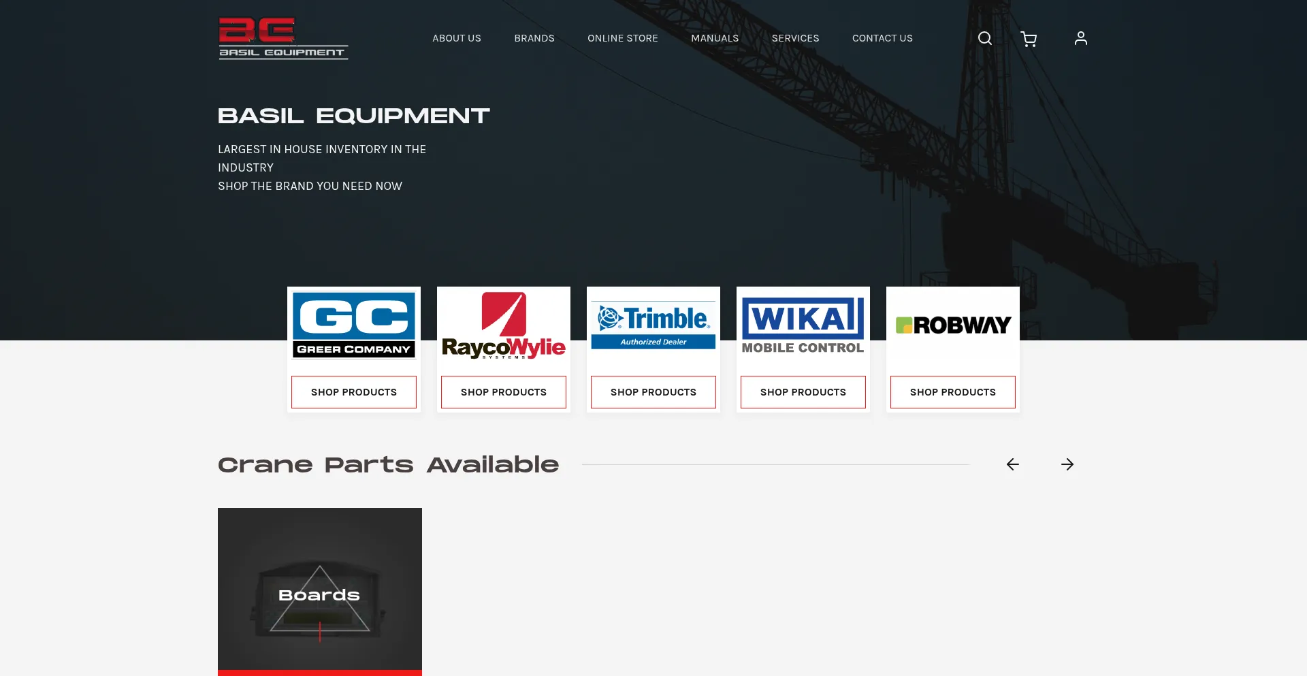Image resolution: width=1307 pixels, height=676 pixels.
Task: Click the 'LARGEST IN HOUSE INVENTORY' tagline
Action: click(x=322, y=158)
